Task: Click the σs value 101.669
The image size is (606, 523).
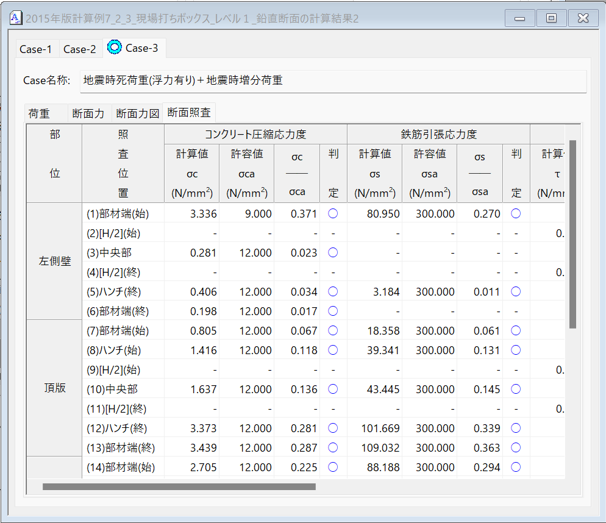Action: pyautogui.click(x=380, y=428)
